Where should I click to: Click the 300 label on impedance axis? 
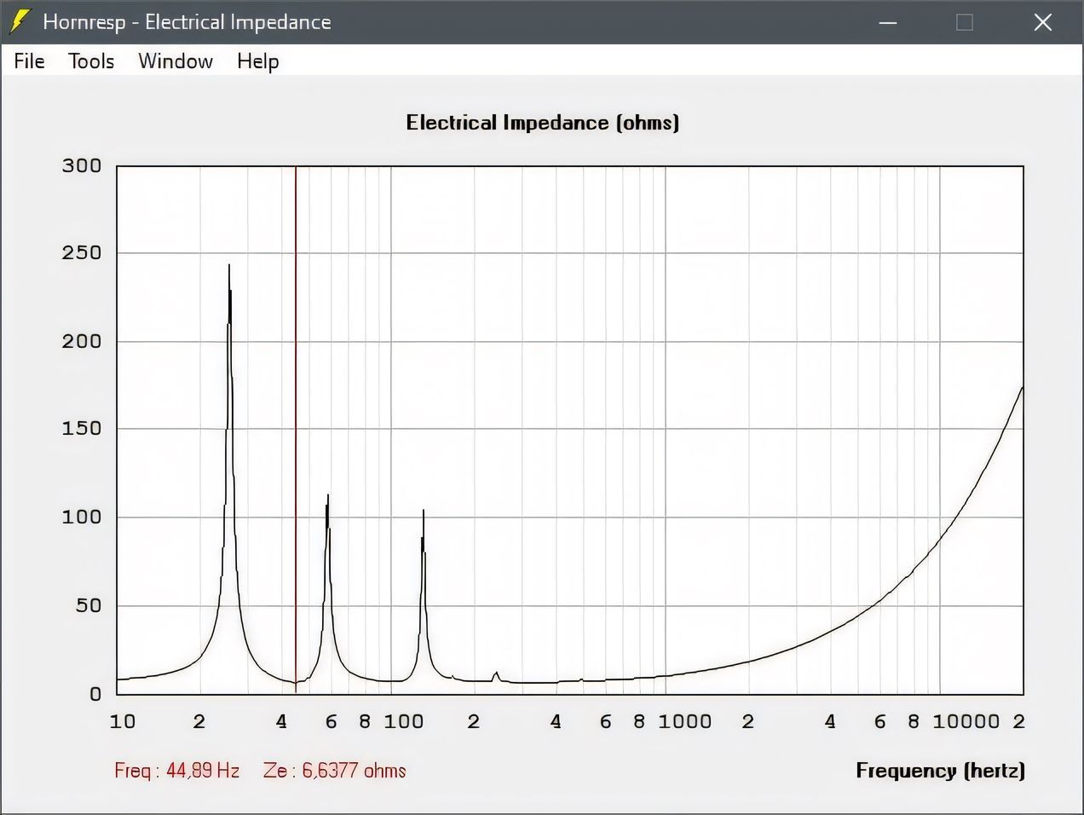coord(82,165)
